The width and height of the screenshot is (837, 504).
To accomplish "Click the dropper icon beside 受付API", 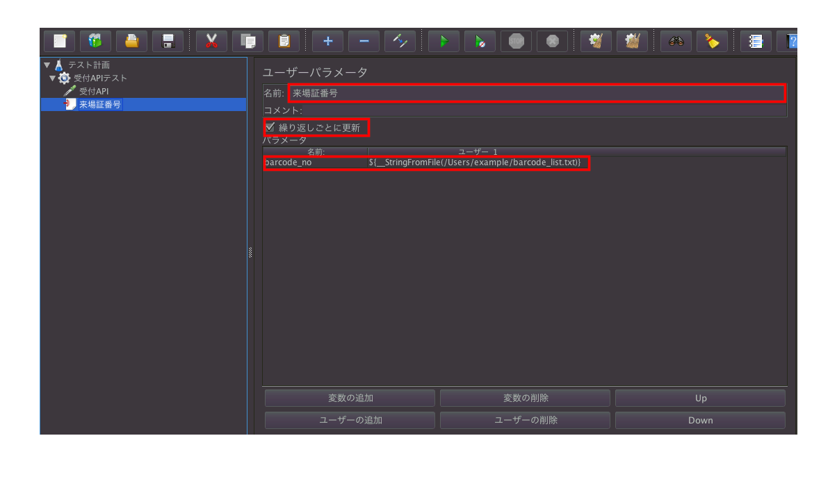I will click(70, 91).
